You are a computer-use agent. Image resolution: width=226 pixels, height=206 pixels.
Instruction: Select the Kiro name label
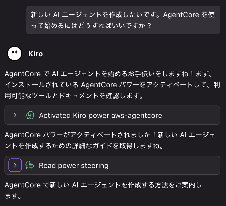[35, 53]
